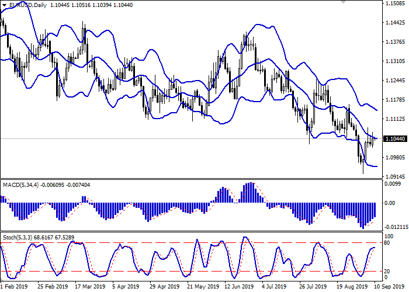Click the current price label 1.10440
This screenshot has height=292, width=409.
coord(395,138)
